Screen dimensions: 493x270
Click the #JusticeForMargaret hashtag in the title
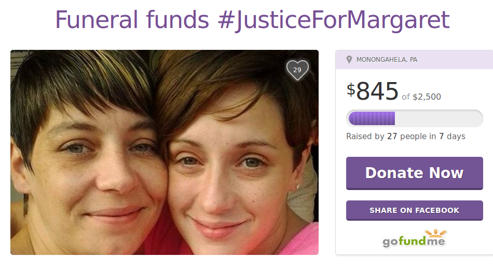(x=334, y=20)
